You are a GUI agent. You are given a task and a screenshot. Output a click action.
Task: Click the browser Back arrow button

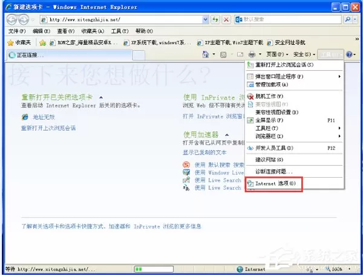click(x=12, y=20)
